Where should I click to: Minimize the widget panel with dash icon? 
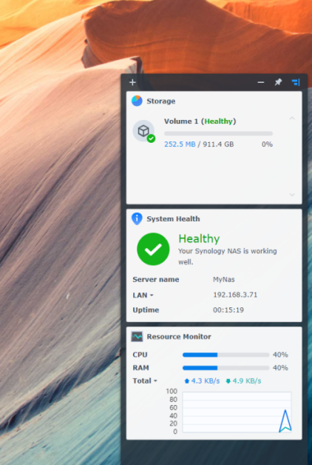click(x=261, y=82)
